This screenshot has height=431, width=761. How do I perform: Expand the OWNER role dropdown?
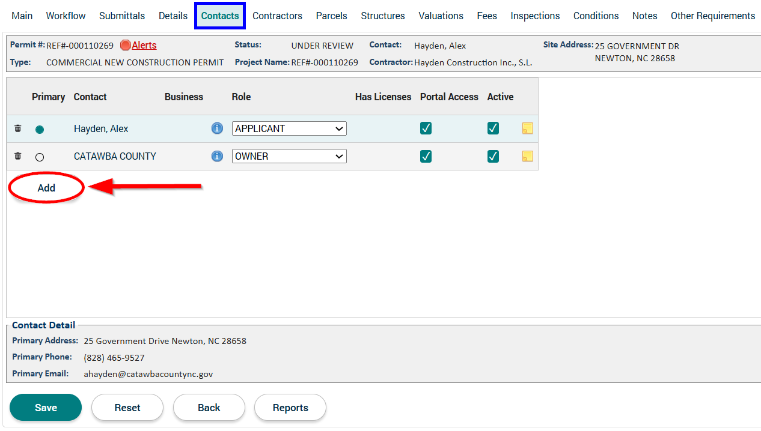pos(289,156)
